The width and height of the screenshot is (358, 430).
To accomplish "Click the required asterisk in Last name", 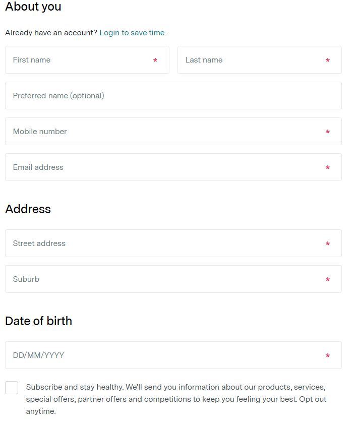I will [328, 60].
